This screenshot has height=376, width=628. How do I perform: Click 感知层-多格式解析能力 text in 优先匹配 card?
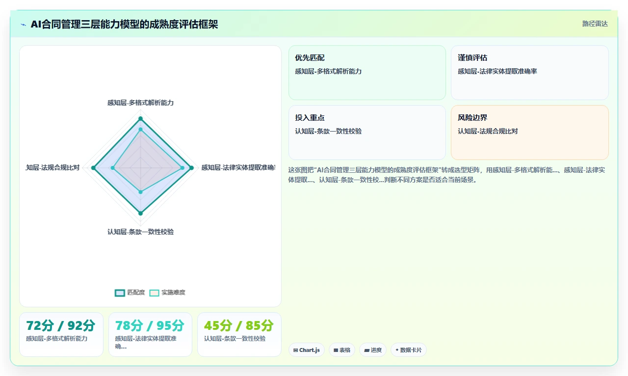(328, 71)
